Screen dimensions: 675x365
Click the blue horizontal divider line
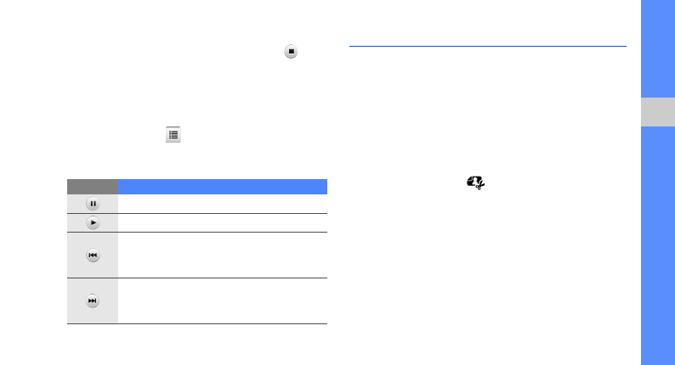pos(487,47)
